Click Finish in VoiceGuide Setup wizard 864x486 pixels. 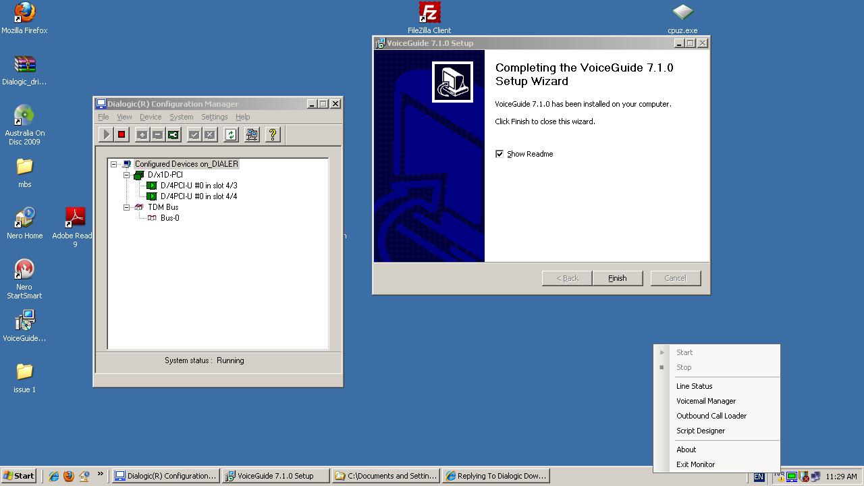[617, 278]
